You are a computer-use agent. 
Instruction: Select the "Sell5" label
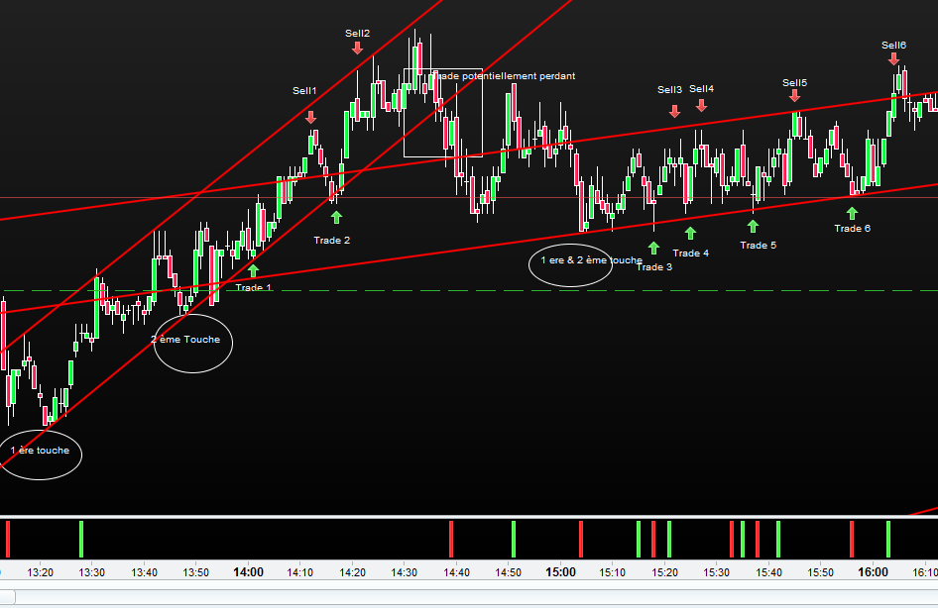(x=794, y=83)
